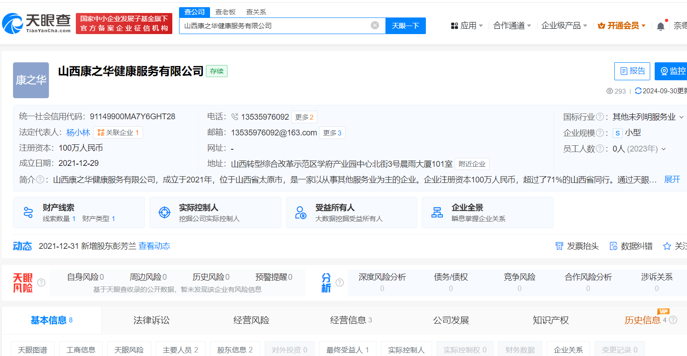The image size is (687, 356).
Task: Expand the emails with 更多 3
Action: coord(332,133)
